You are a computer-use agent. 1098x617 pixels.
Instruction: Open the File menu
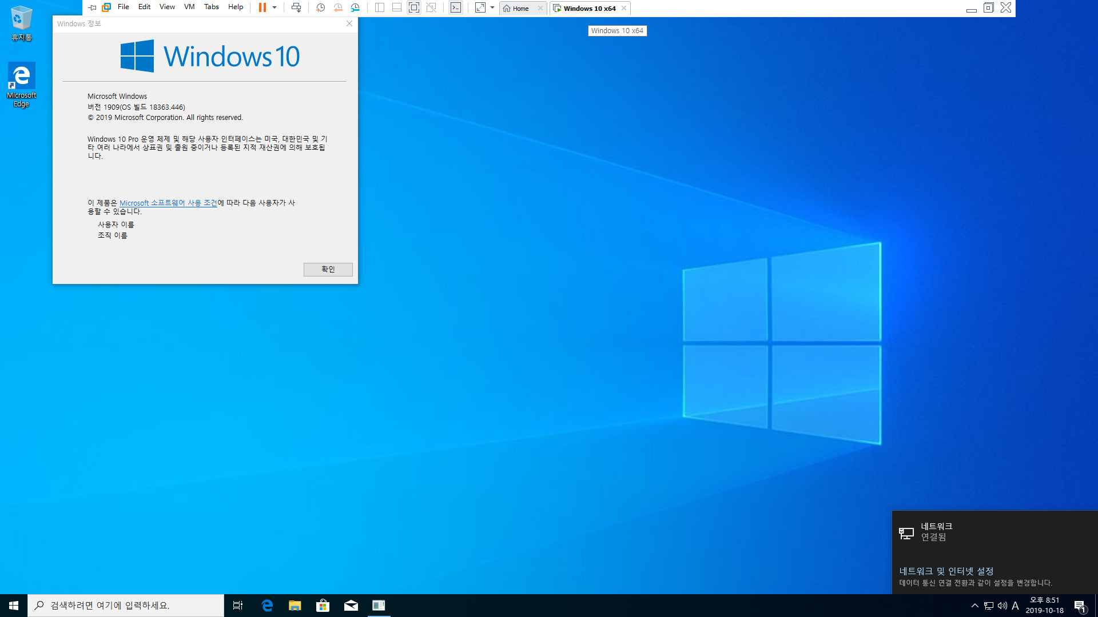(123, 7)
